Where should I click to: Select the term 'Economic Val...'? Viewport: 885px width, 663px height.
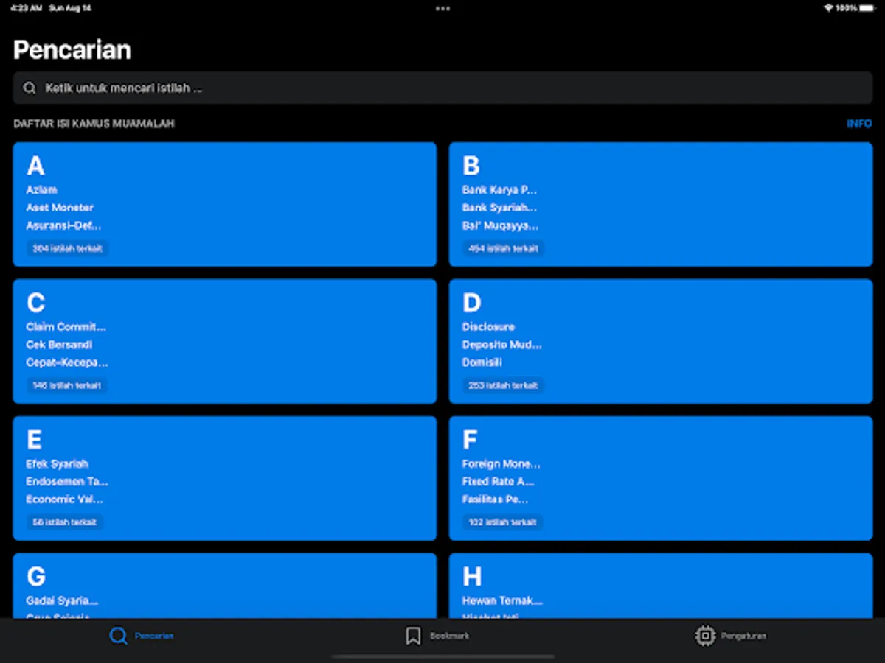click(64, 499)
